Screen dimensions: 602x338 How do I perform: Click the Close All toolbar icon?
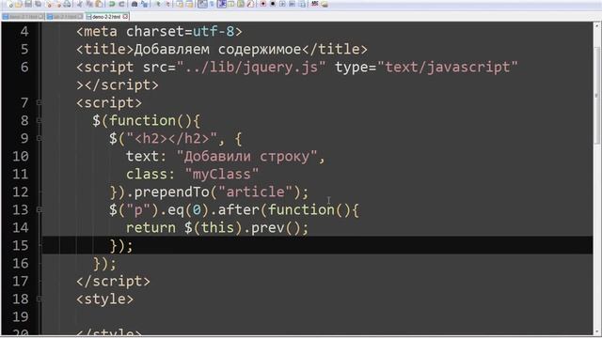pyautogui.click(x=58, y=4)
